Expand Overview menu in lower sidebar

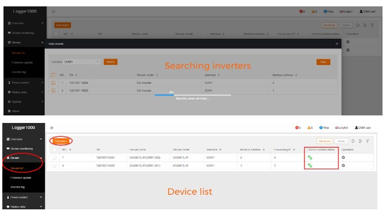[x=24, y=139]
